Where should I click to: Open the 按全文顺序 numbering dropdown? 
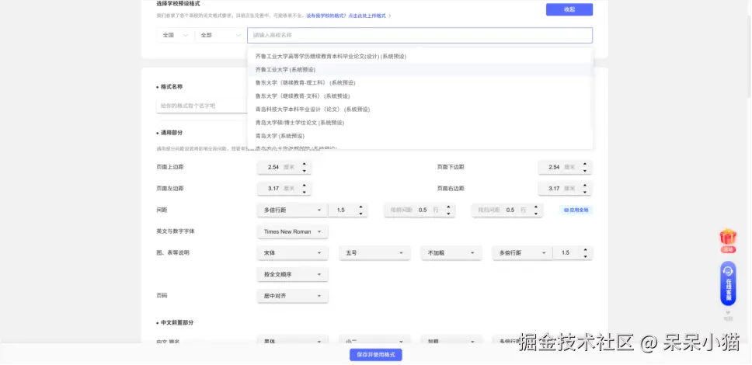[293, 274]
